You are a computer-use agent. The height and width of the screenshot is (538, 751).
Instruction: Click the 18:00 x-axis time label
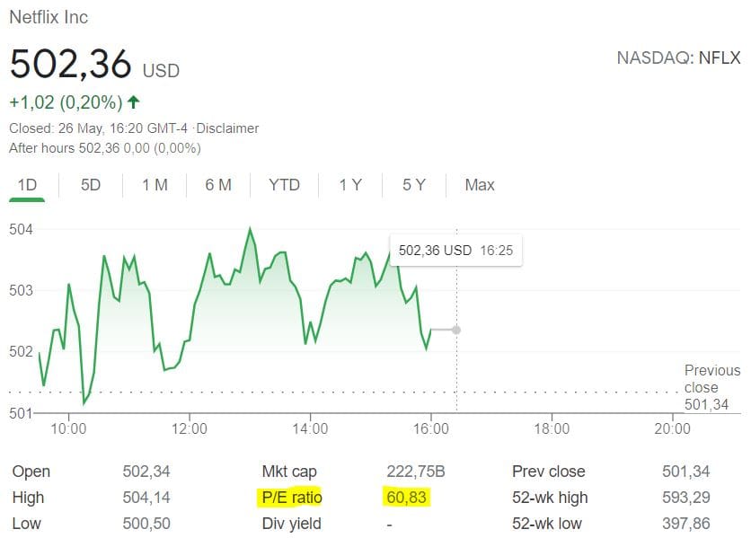(552, 428)
